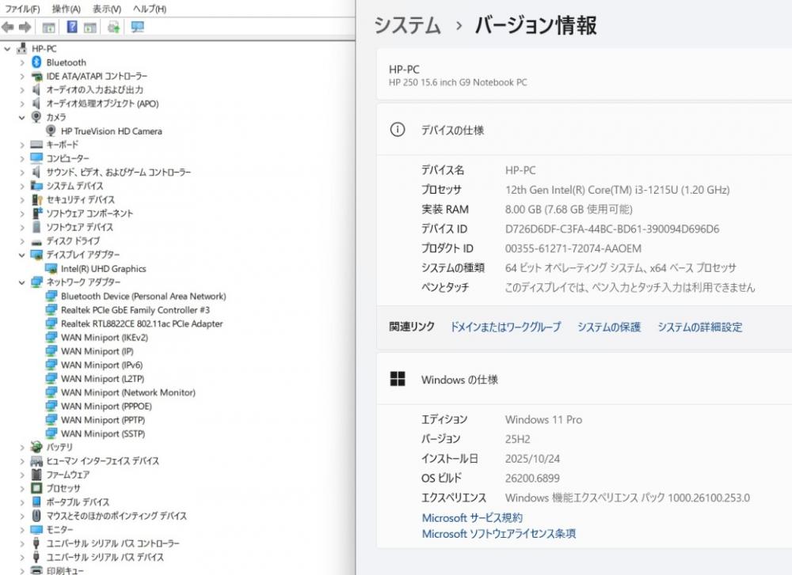Click the システム breadcrumb in Settings

point(407,25)
